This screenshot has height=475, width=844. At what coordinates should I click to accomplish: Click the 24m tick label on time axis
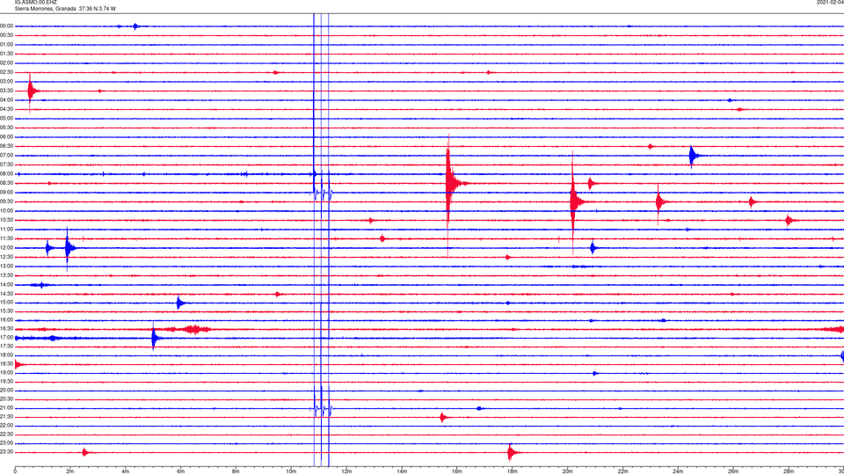click(x=678, y=471)
